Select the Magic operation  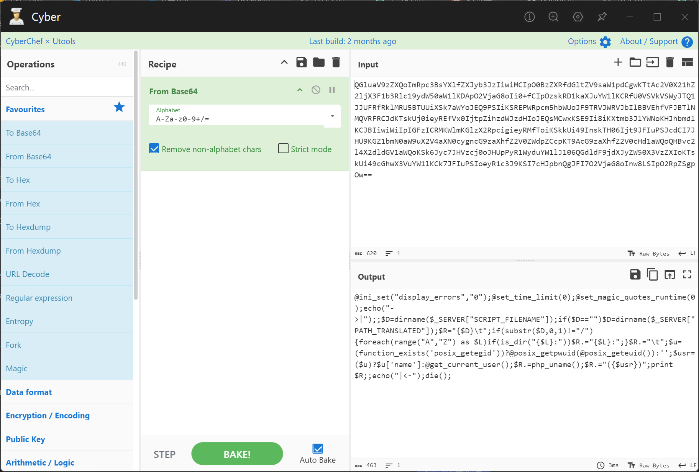click(67, 368)
